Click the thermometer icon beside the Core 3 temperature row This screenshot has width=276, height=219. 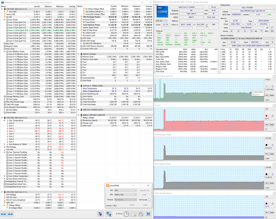coord(7,131)
